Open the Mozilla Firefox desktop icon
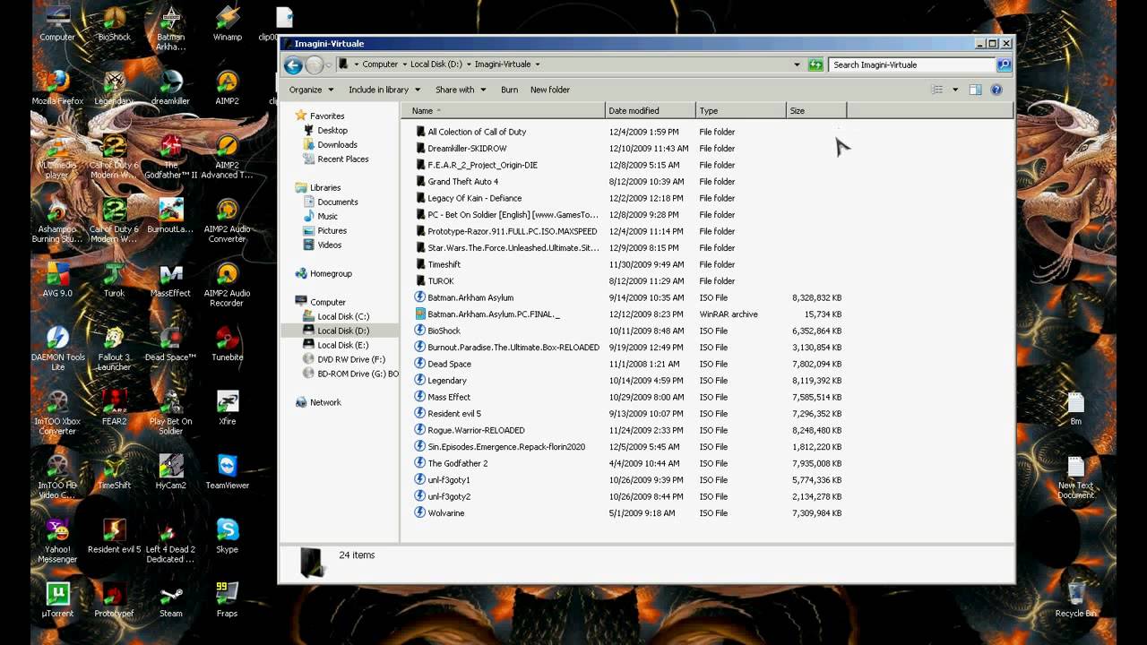This screenshot has width=1147, height=645. pyautogui.click(x=57, y=88)
